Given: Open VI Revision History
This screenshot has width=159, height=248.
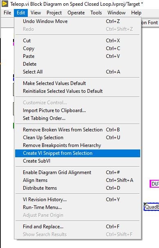Looking at the screenshot, I should click(x=78, y=200).
